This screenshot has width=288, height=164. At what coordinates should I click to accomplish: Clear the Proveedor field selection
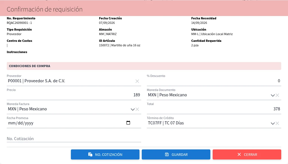pyautogui.click(x=137, y=81)
